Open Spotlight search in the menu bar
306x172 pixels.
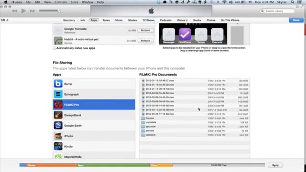click(292, 2)
